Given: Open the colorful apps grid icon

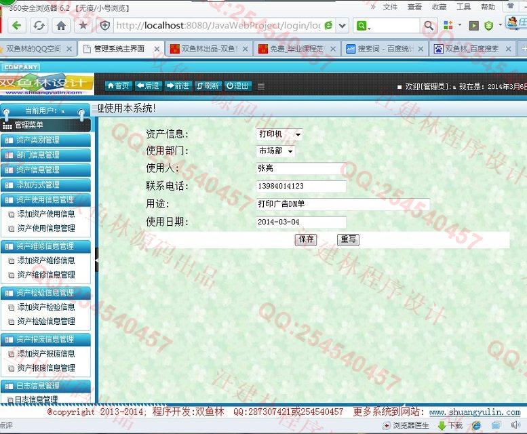Looking at the screenshot, I should coord(448,25).
